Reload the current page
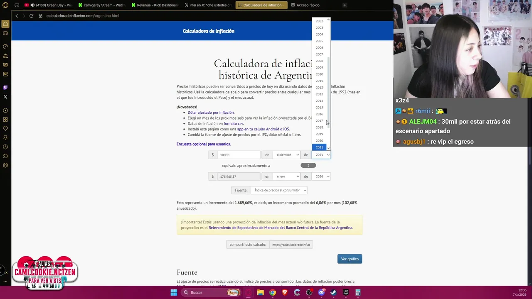This screenshot has height=299, width=532. [31, 16]
